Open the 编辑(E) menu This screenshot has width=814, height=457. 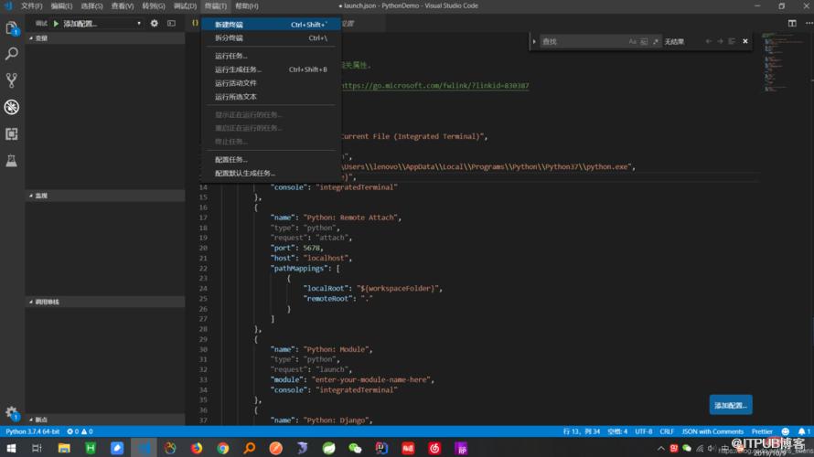[62, 5]
